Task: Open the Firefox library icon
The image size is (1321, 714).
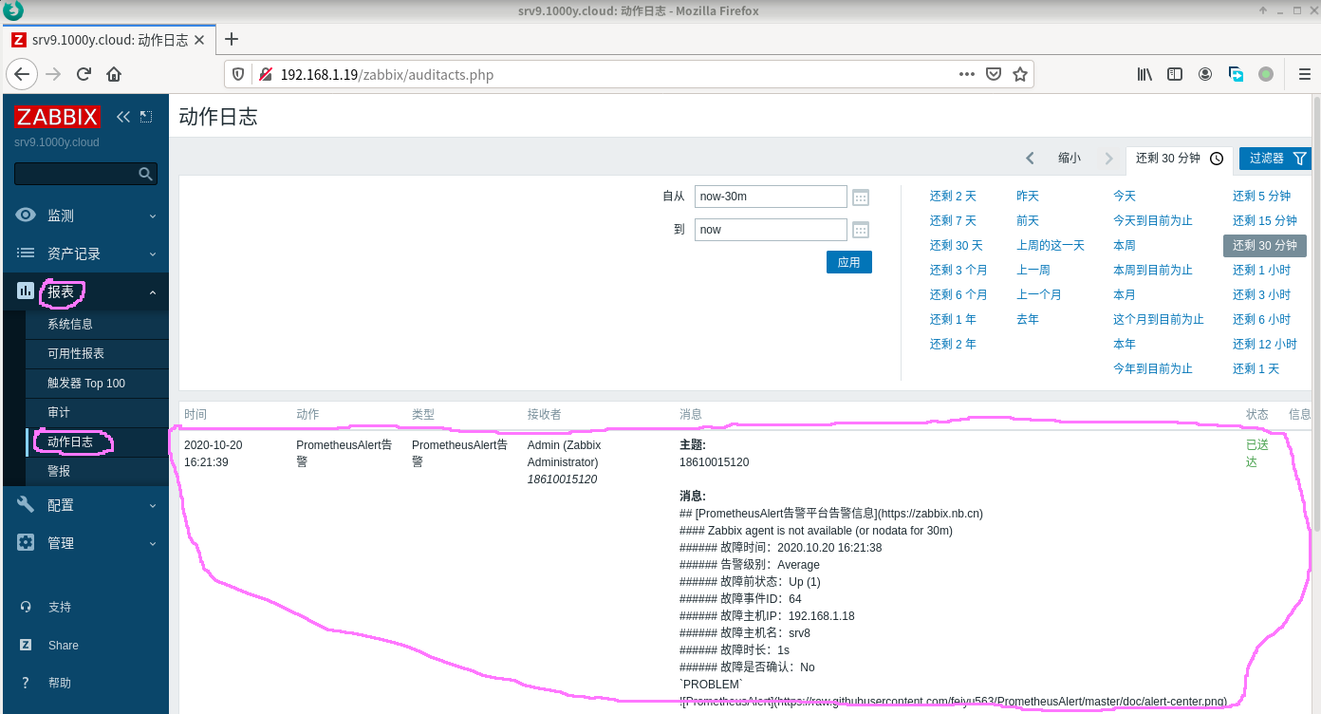Action: 1144,74
